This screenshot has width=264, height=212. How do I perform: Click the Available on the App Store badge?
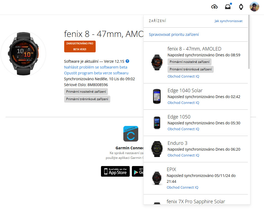coord(115,171)
